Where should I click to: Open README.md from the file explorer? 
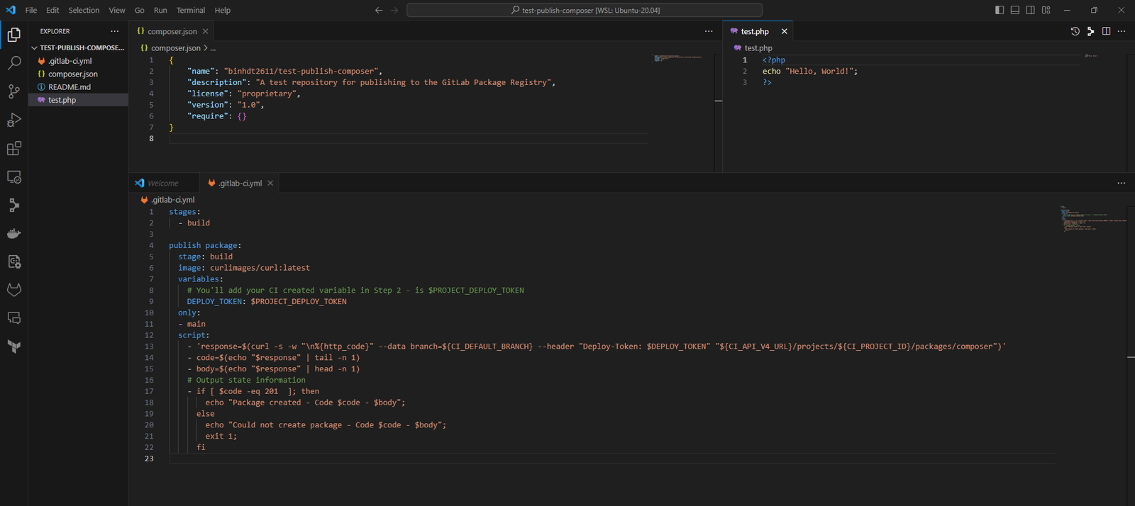[69, 87]
